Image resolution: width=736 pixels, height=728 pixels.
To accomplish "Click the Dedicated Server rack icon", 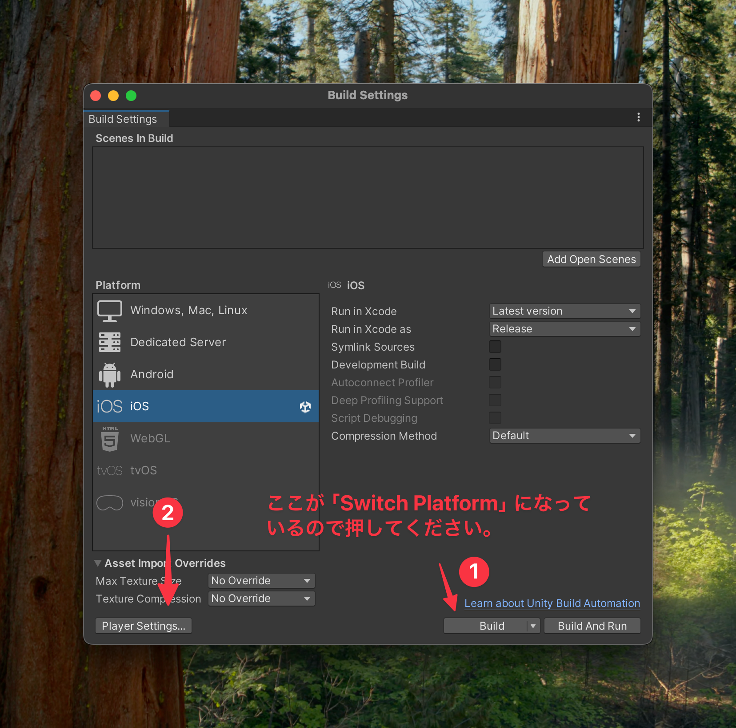I will (x=110, y=342).
